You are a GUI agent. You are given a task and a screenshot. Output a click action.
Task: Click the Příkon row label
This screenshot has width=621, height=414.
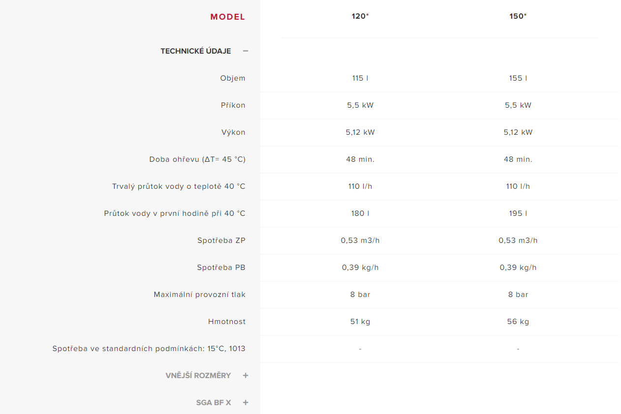(233, 105)
